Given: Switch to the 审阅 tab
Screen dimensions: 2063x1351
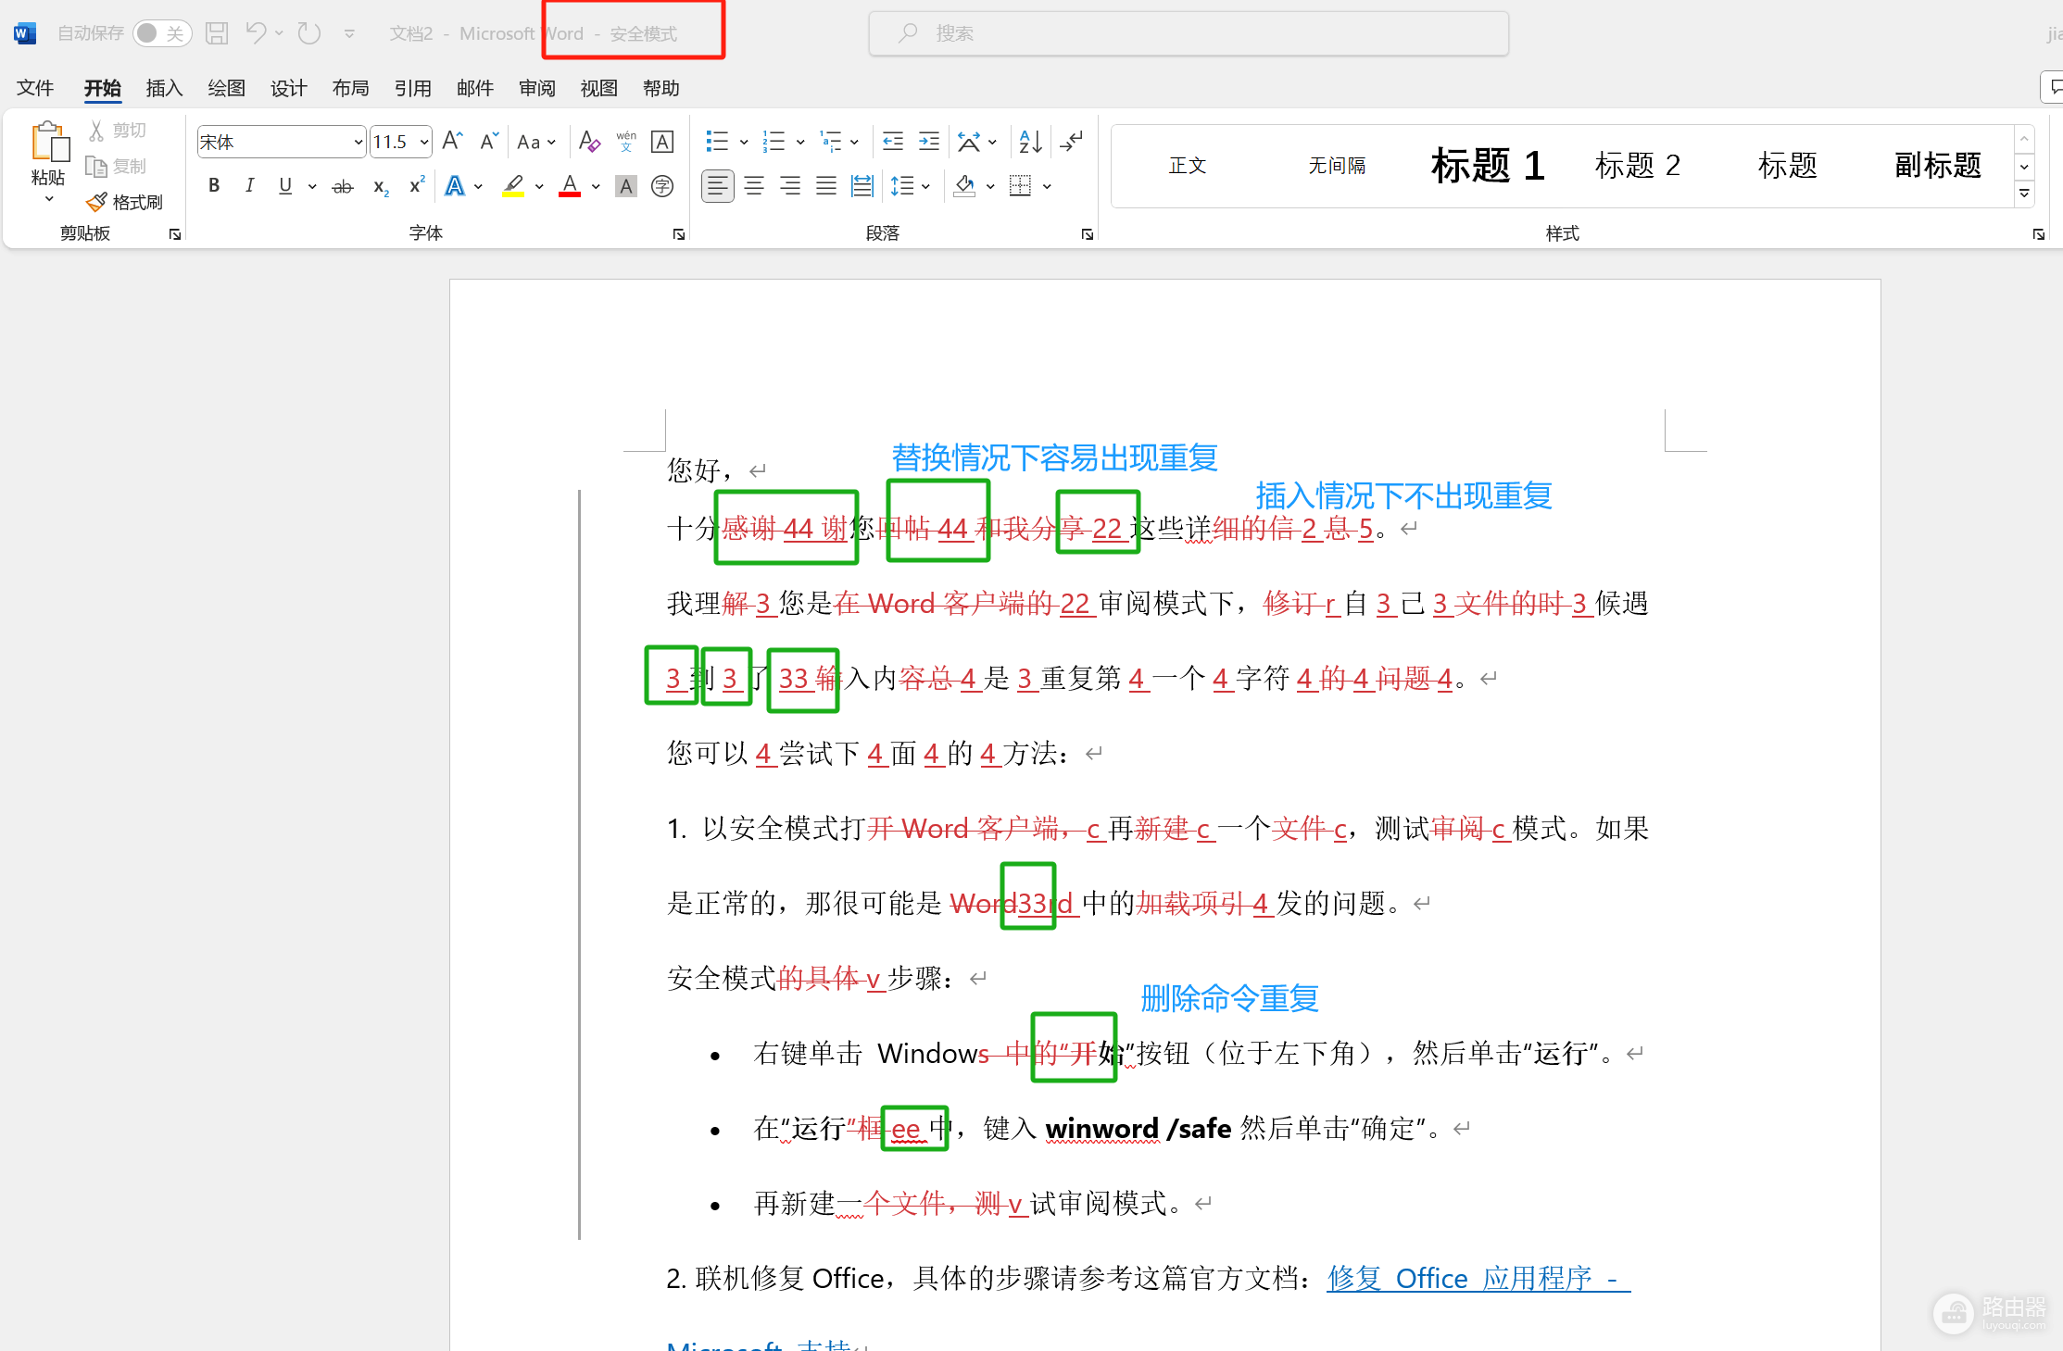Looking at the screenshot, I should tap(536, 88).
